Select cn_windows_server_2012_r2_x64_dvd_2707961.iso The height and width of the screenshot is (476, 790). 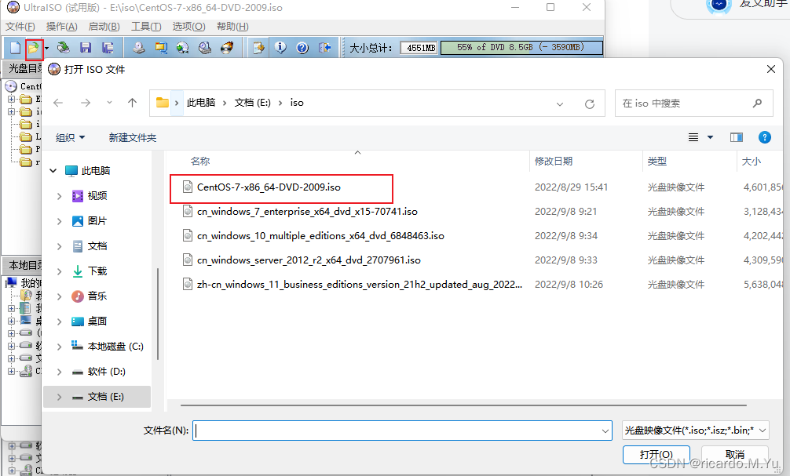point(309,260)
